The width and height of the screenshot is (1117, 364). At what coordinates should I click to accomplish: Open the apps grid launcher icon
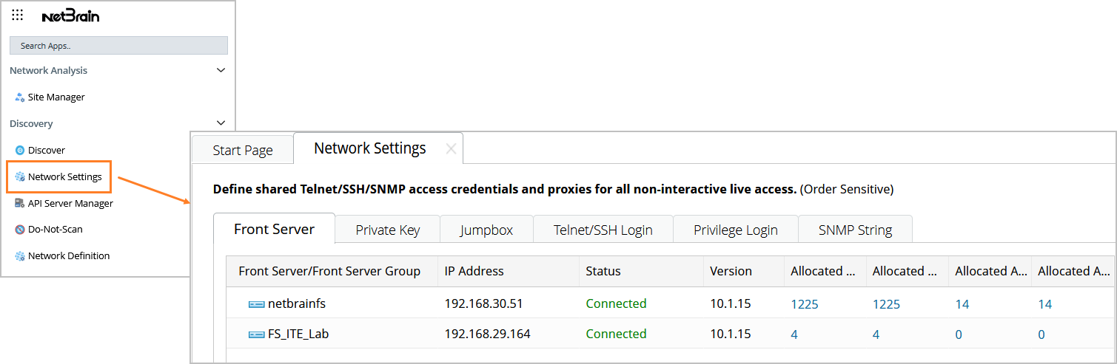[x=18, y=16]
